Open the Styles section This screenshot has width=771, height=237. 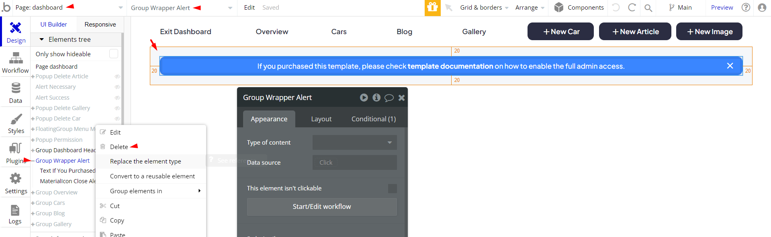[16, 123]
